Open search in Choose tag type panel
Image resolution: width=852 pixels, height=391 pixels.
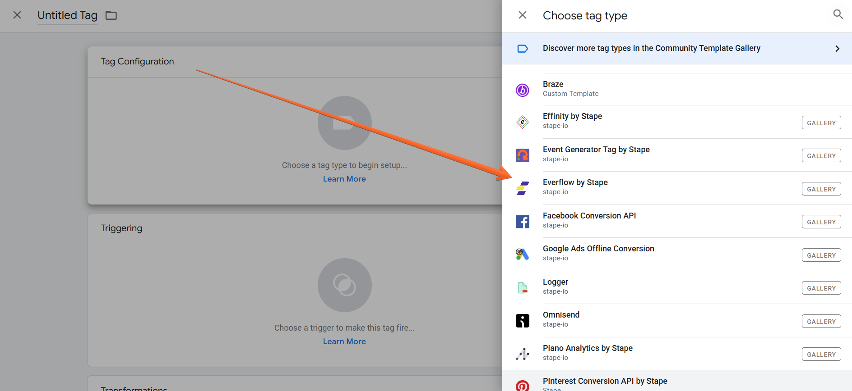(838, 14)
